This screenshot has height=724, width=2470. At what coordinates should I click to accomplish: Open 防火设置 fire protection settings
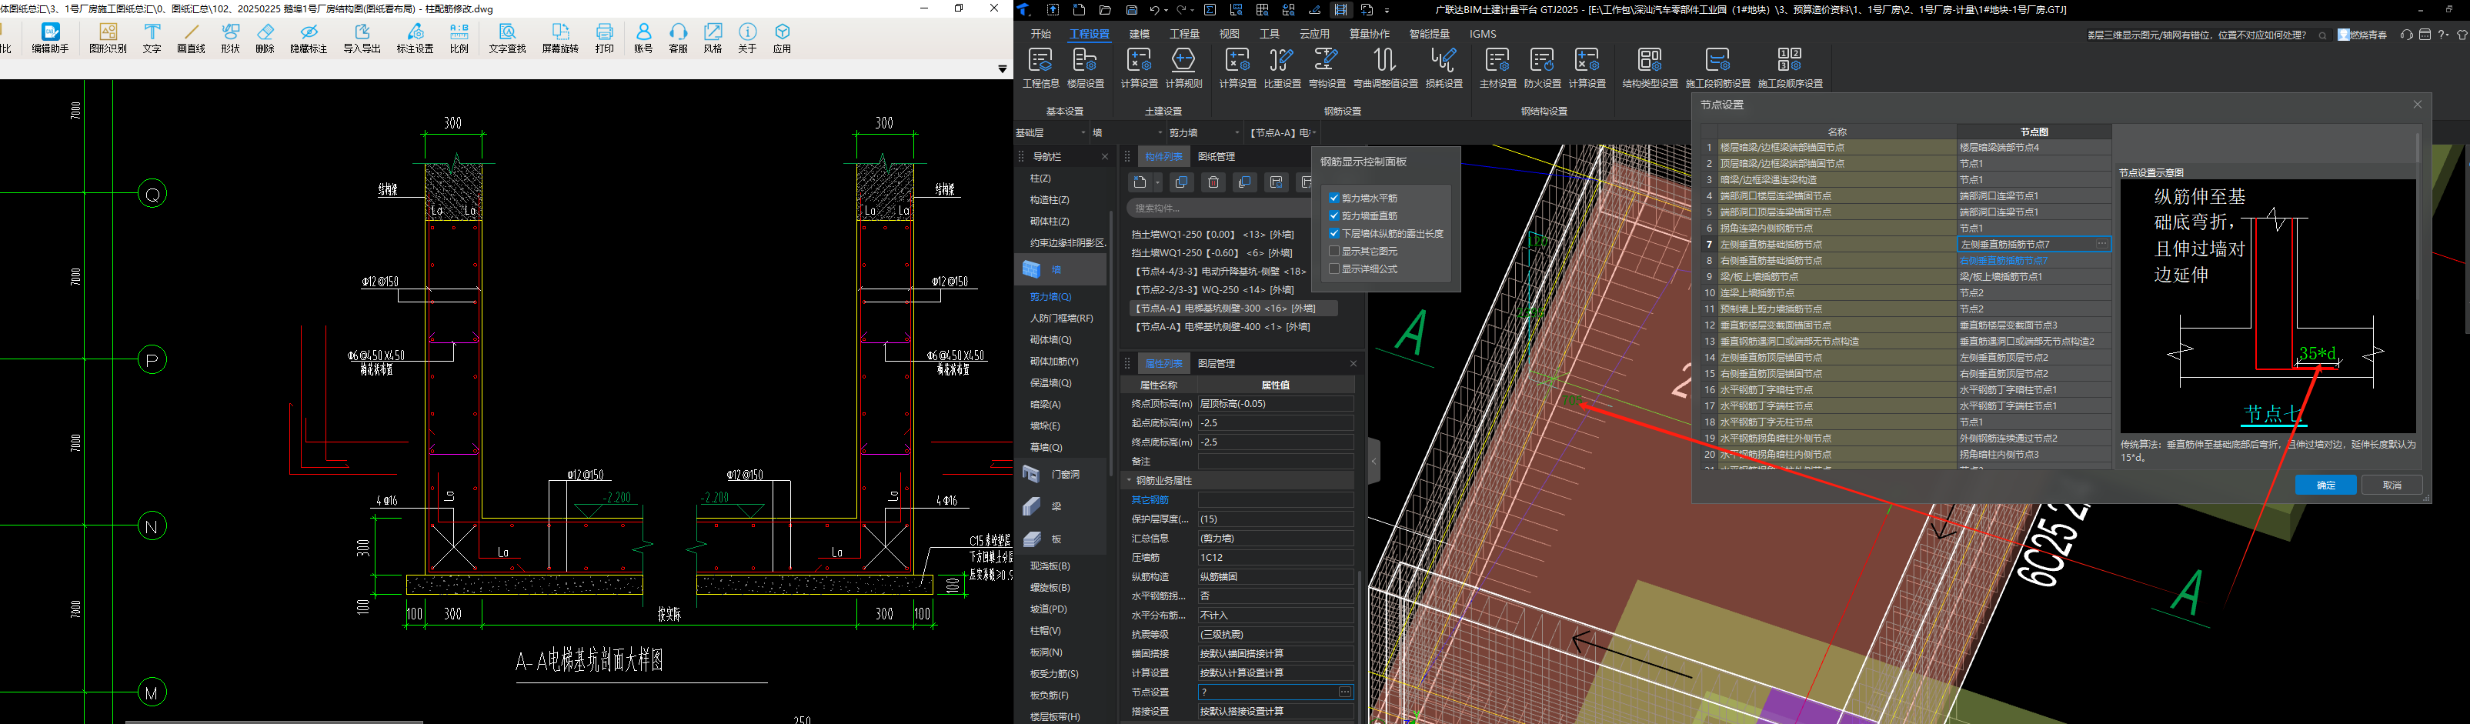point(1543,68)
